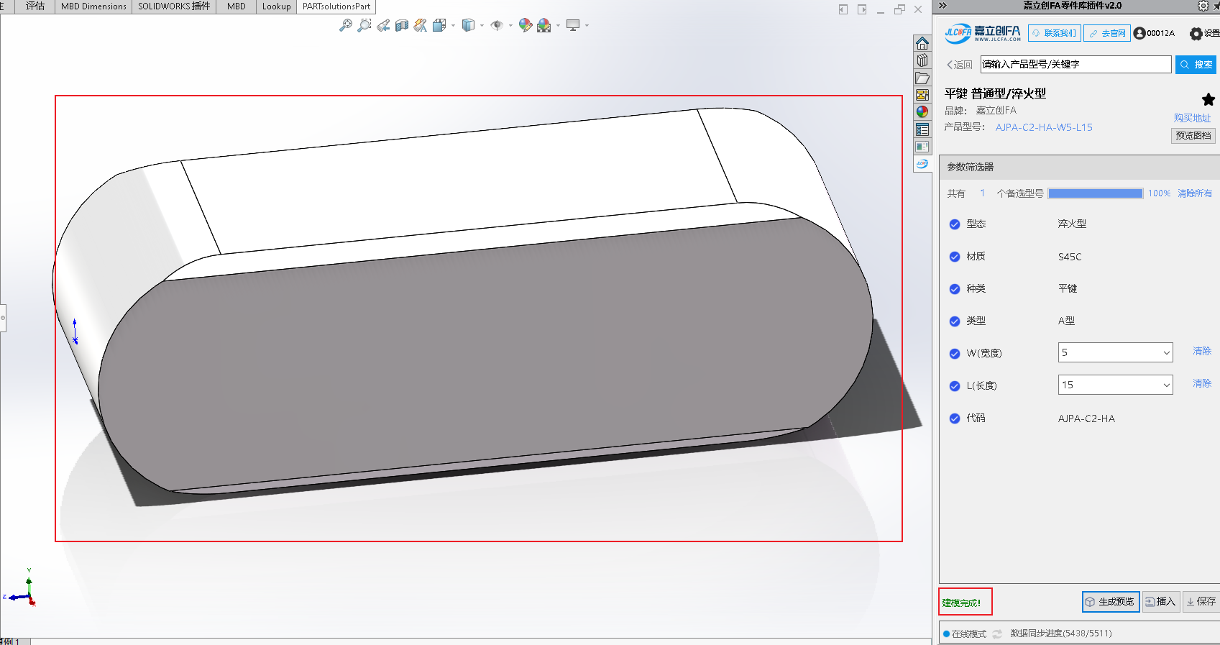The image size is (1220, 645).
Task: Switch to the MBD Dimensions tab
Action: click(x=93, y=6)
